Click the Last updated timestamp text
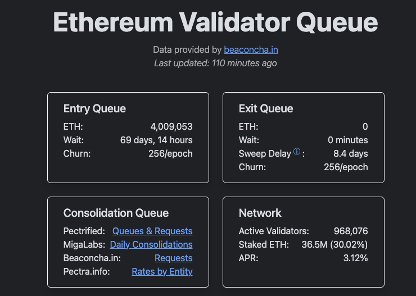Image resolution: width=416 pixels, height=296 pixels. click(215, 63)
